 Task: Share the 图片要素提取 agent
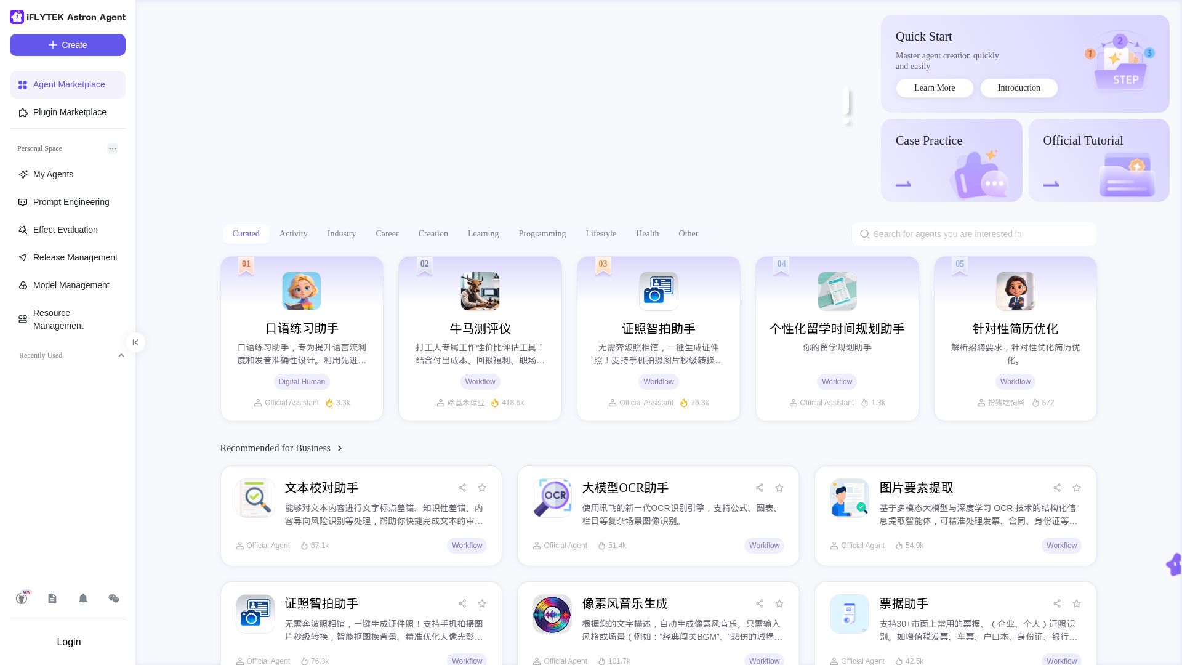[1057, 488]
